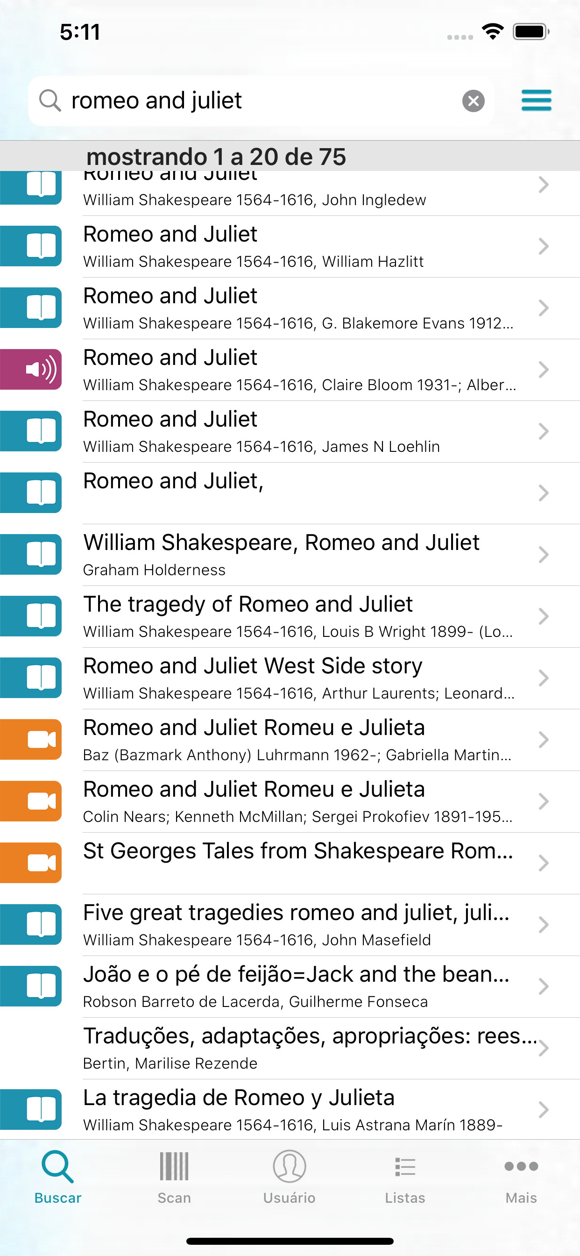The image size is (580, 1256).
Task: Open La tragedia de Romeo y Julieta chevron
Action: coord(544,1110)
